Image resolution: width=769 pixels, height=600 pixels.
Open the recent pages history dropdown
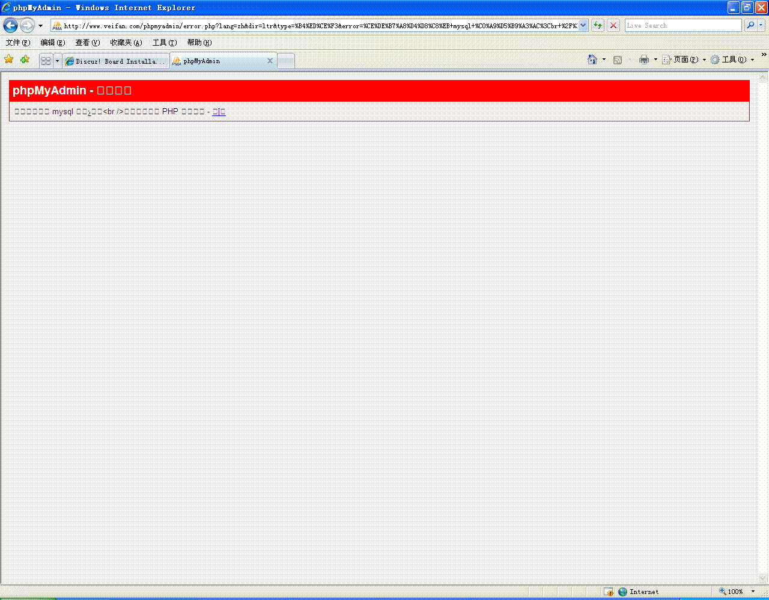(40, 26)
